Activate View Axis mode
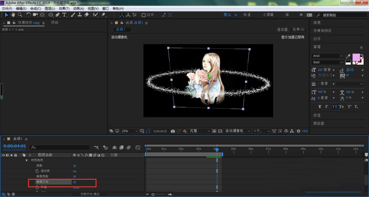This screenshot has height=197, width=369. (x=135, y=15)
